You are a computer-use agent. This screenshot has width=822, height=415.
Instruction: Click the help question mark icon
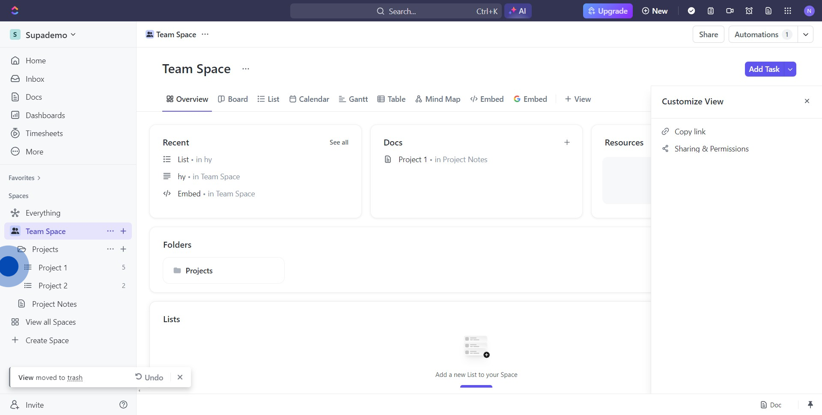pyautogui.click(x=123, y=405)
